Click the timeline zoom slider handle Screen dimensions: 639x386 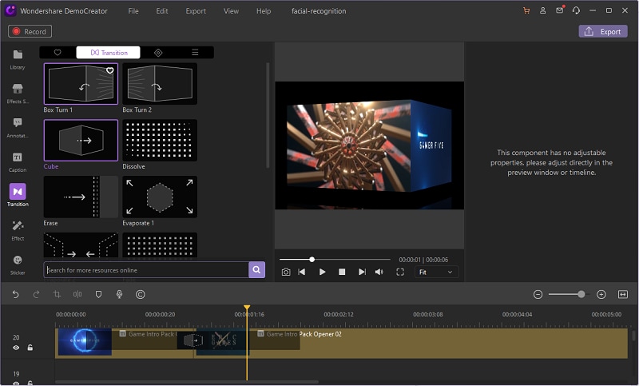click(x=581, y=294)
